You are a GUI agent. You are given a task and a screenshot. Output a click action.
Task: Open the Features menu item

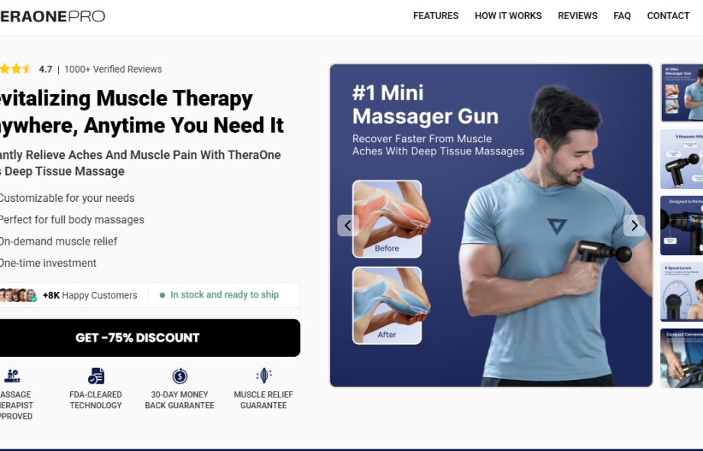436,16
